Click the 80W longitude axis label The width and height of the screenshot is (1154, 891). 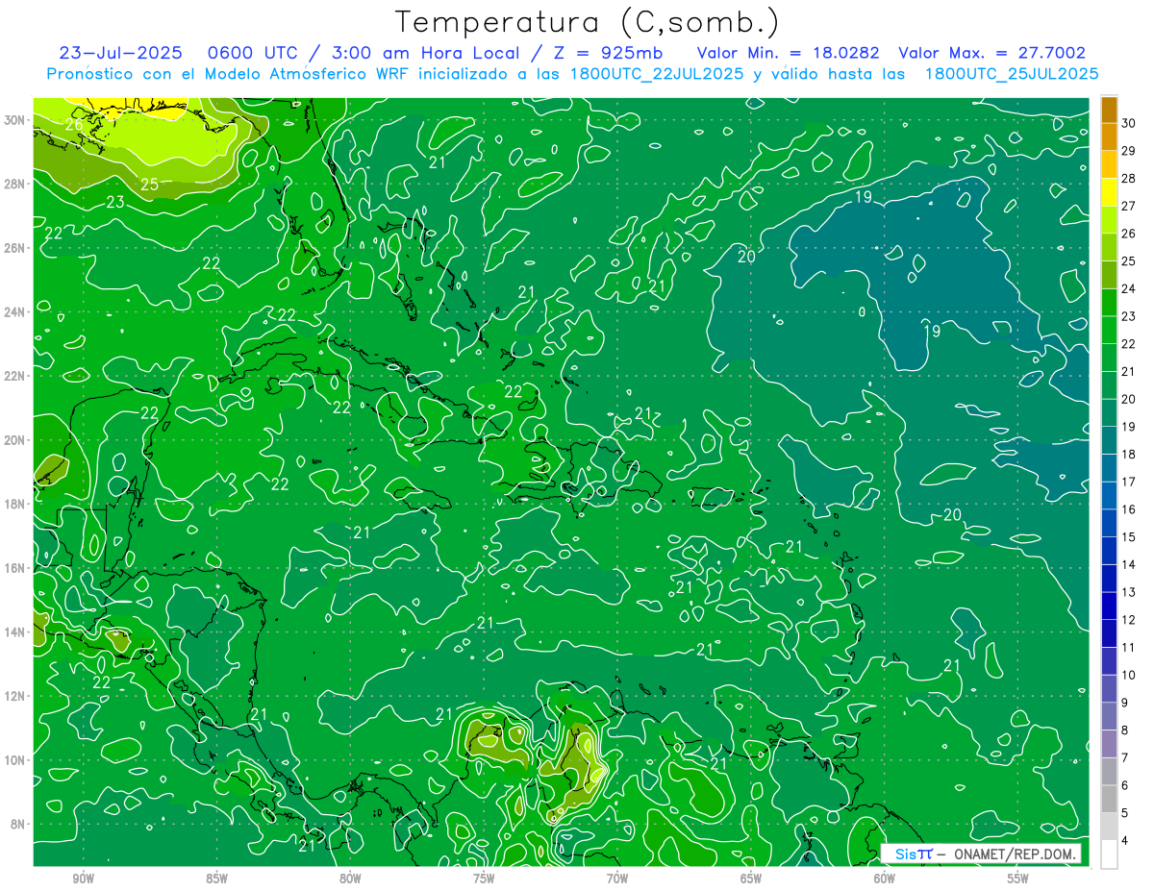350,878
